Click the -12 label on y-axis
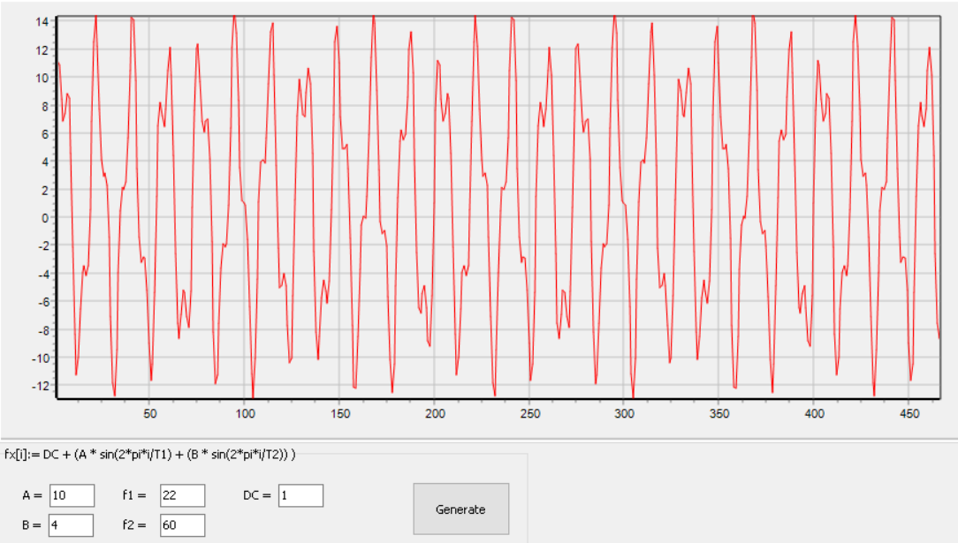The width and height of the screenshot is (958, 543). [x=40, y=387]
